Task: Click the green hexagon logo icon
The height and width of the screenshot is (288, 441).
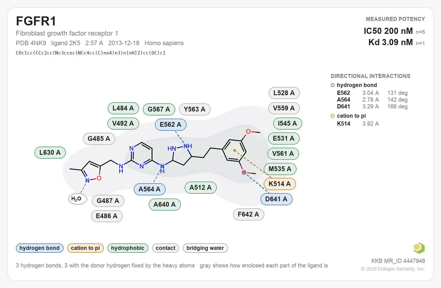Action: point(419,248)
